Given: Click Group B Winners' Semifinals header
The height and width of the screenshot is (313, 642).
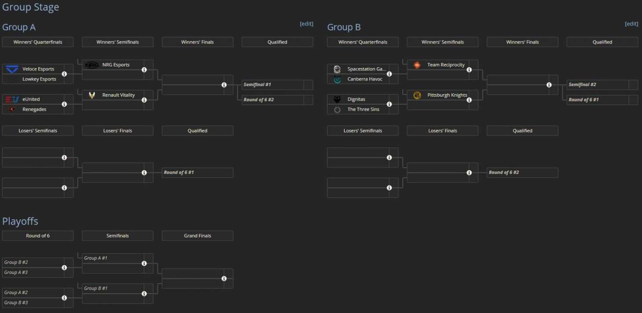Looking at the screenshot, I should [443, 42].
